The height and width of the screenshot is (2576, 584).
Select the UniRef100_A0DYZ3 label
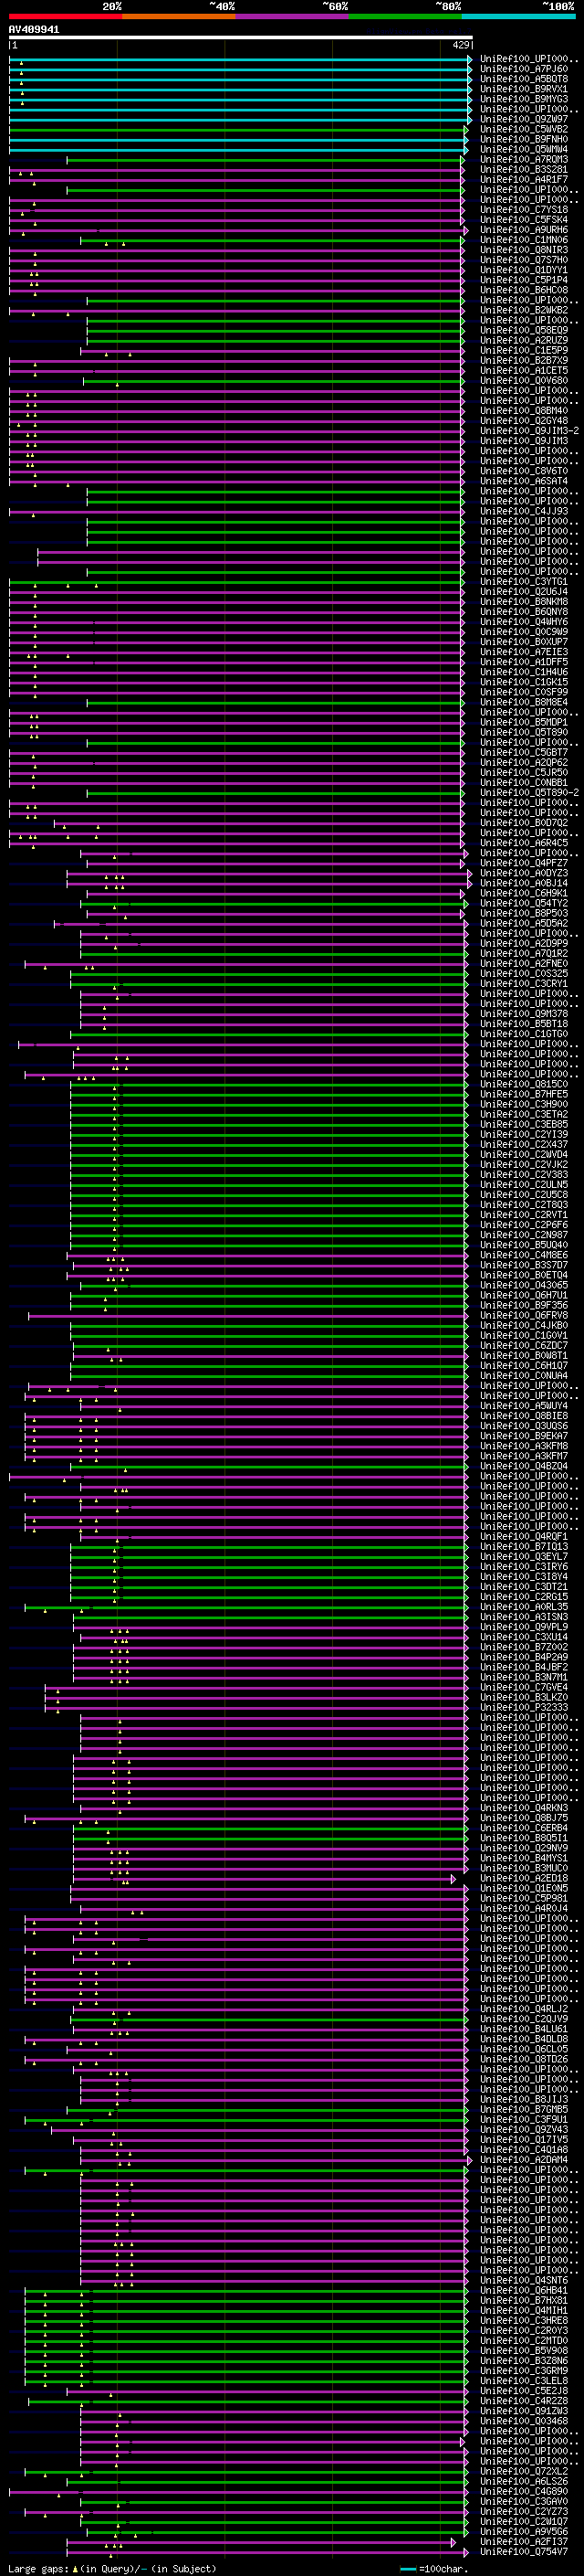[x=524, y=873]
